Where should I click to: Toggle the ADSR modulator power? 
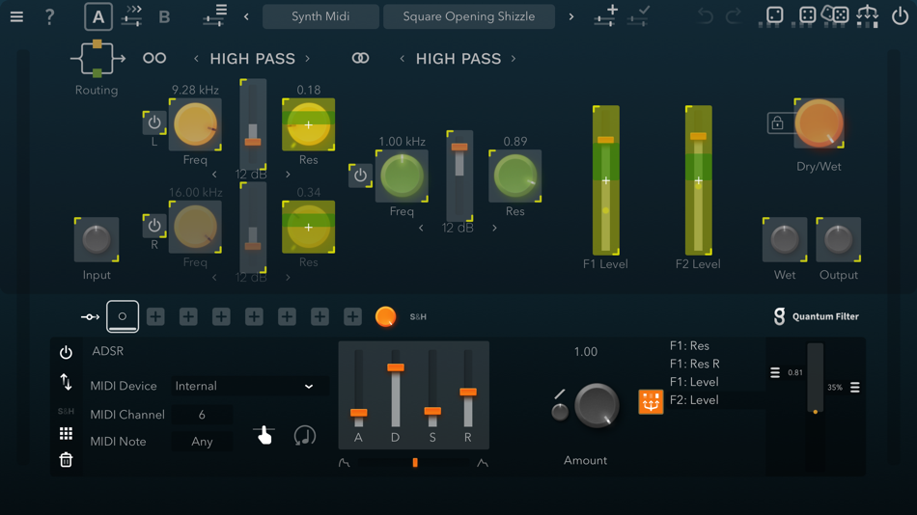click(x=66, y=352)
